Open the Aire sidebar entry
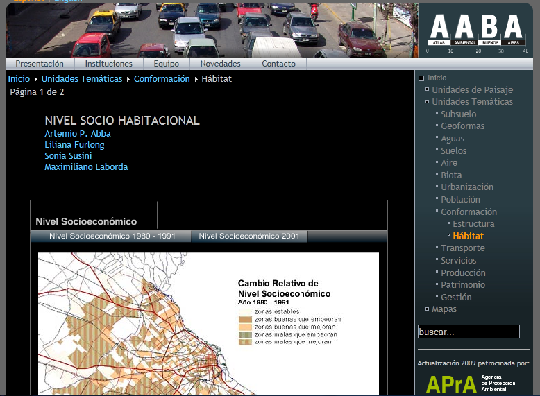This screenshot has width=540, height=396. point(449,162)
